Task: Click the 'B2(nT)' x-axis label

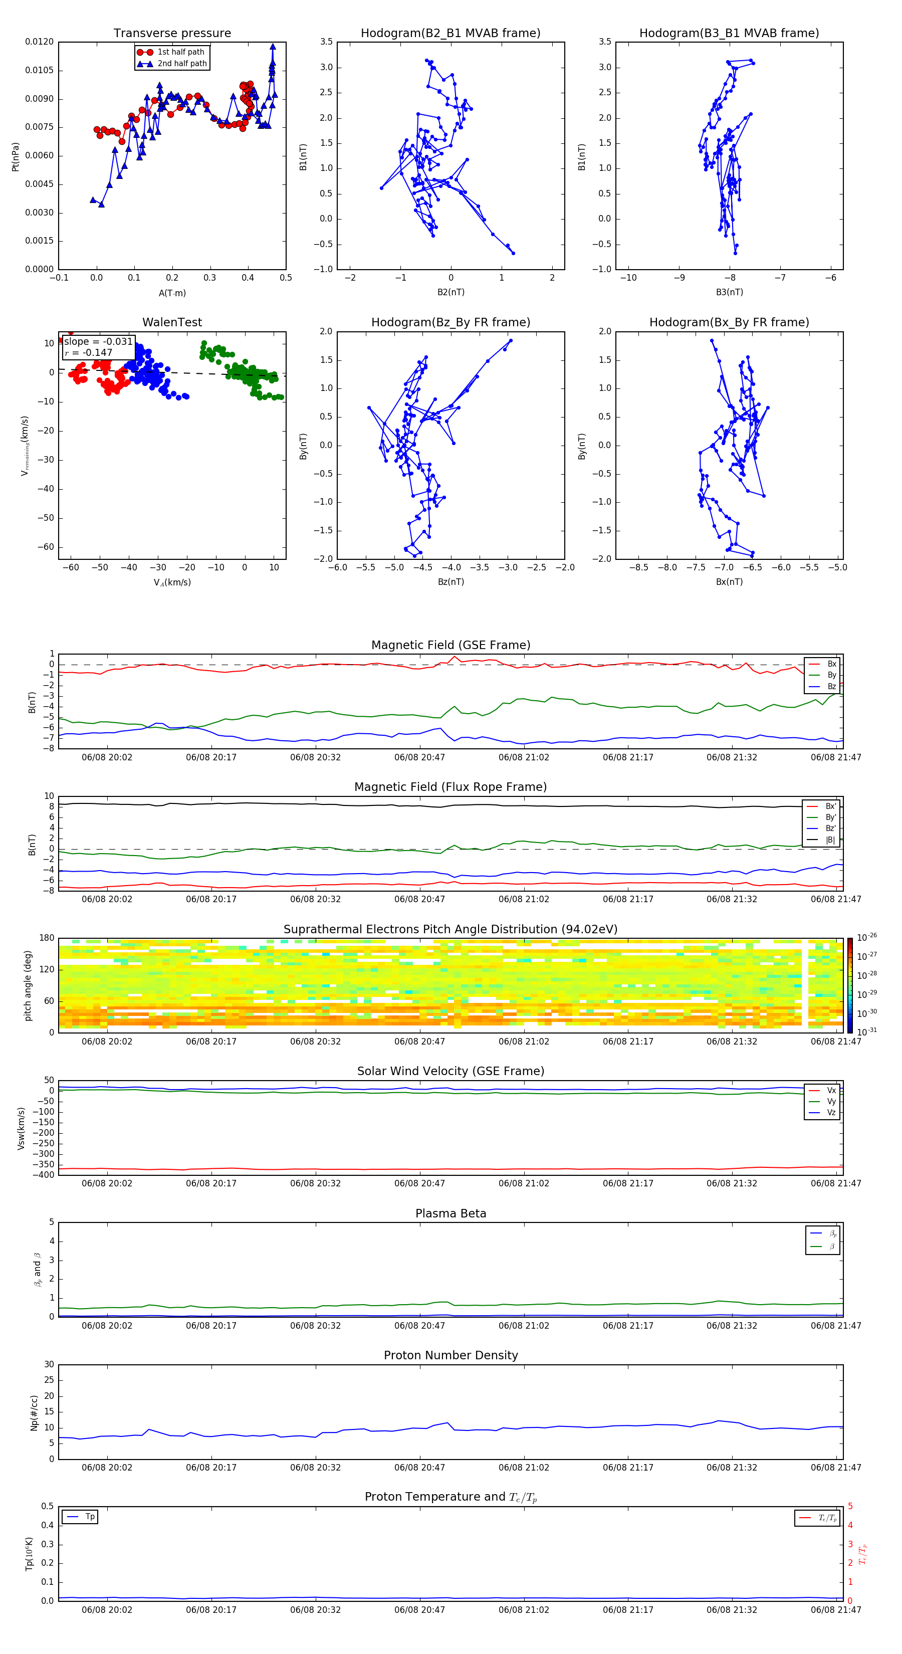Action: (450, 292)
